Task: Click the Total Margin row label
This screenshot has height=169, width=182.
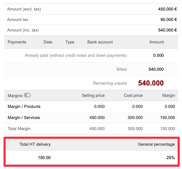Action: click(19, 129)
